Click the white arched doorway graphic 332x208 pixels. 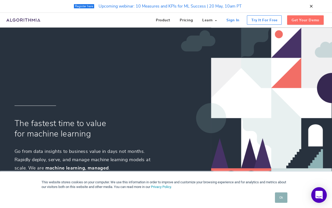tap(315, 136)
